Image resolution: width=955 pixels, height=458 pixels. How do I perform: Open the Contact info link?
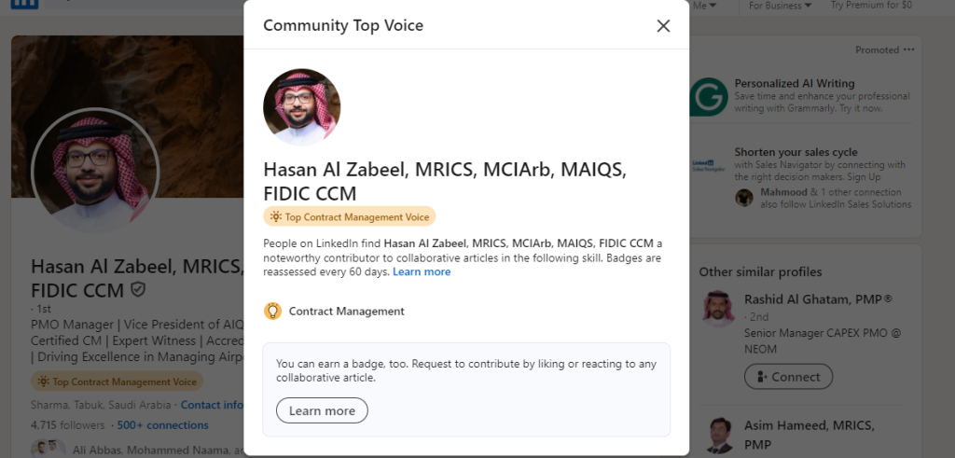pyautogui.click(x=212, y=406)
